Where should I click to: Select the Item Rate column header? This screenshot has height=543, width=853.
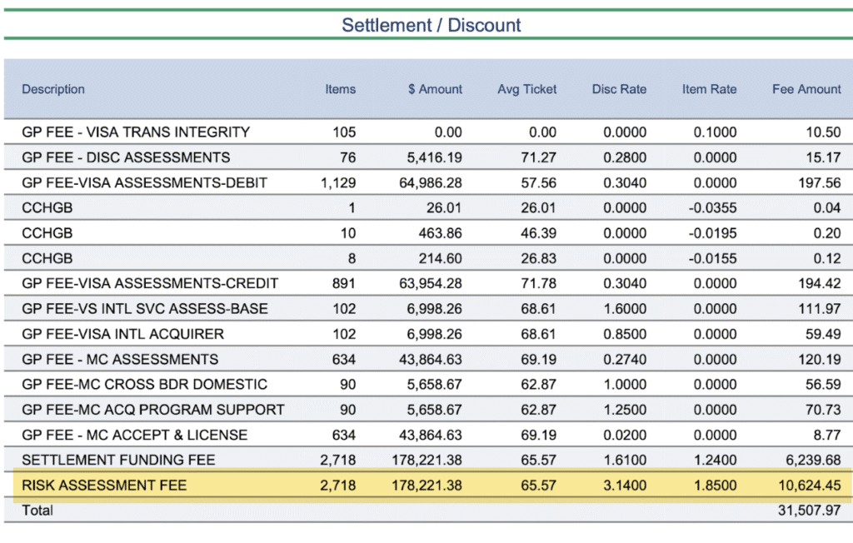pos(710,89)
